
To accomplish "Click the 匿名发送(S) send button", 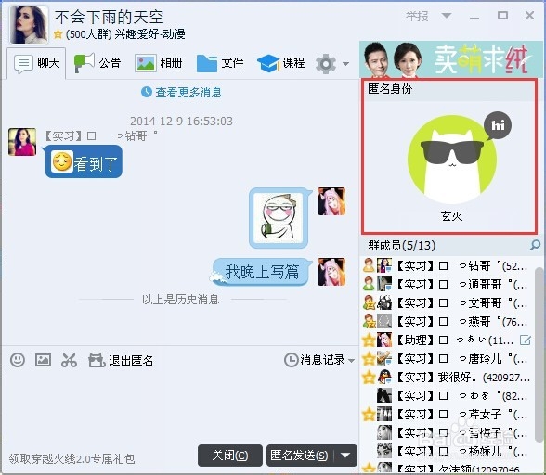I will click(x=299, y=456).
